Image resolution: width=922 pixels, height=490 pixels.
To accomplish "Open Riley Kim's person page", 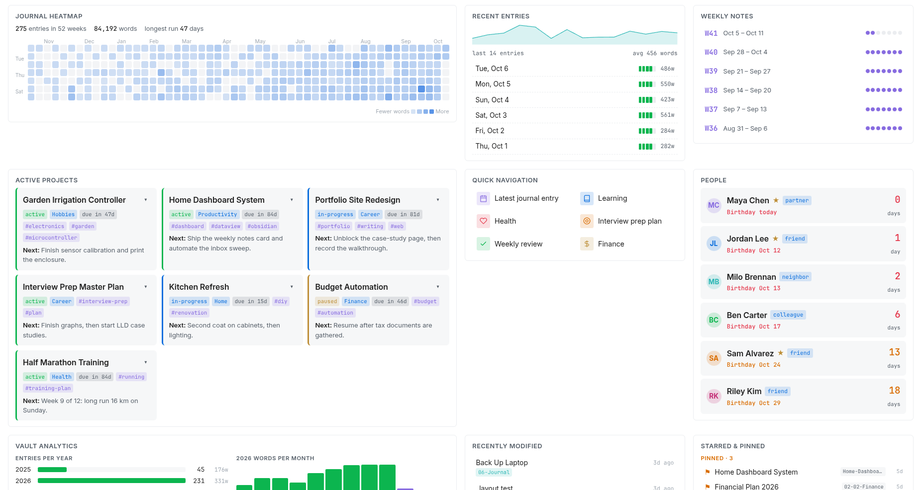I will click(x=744, y=391).
